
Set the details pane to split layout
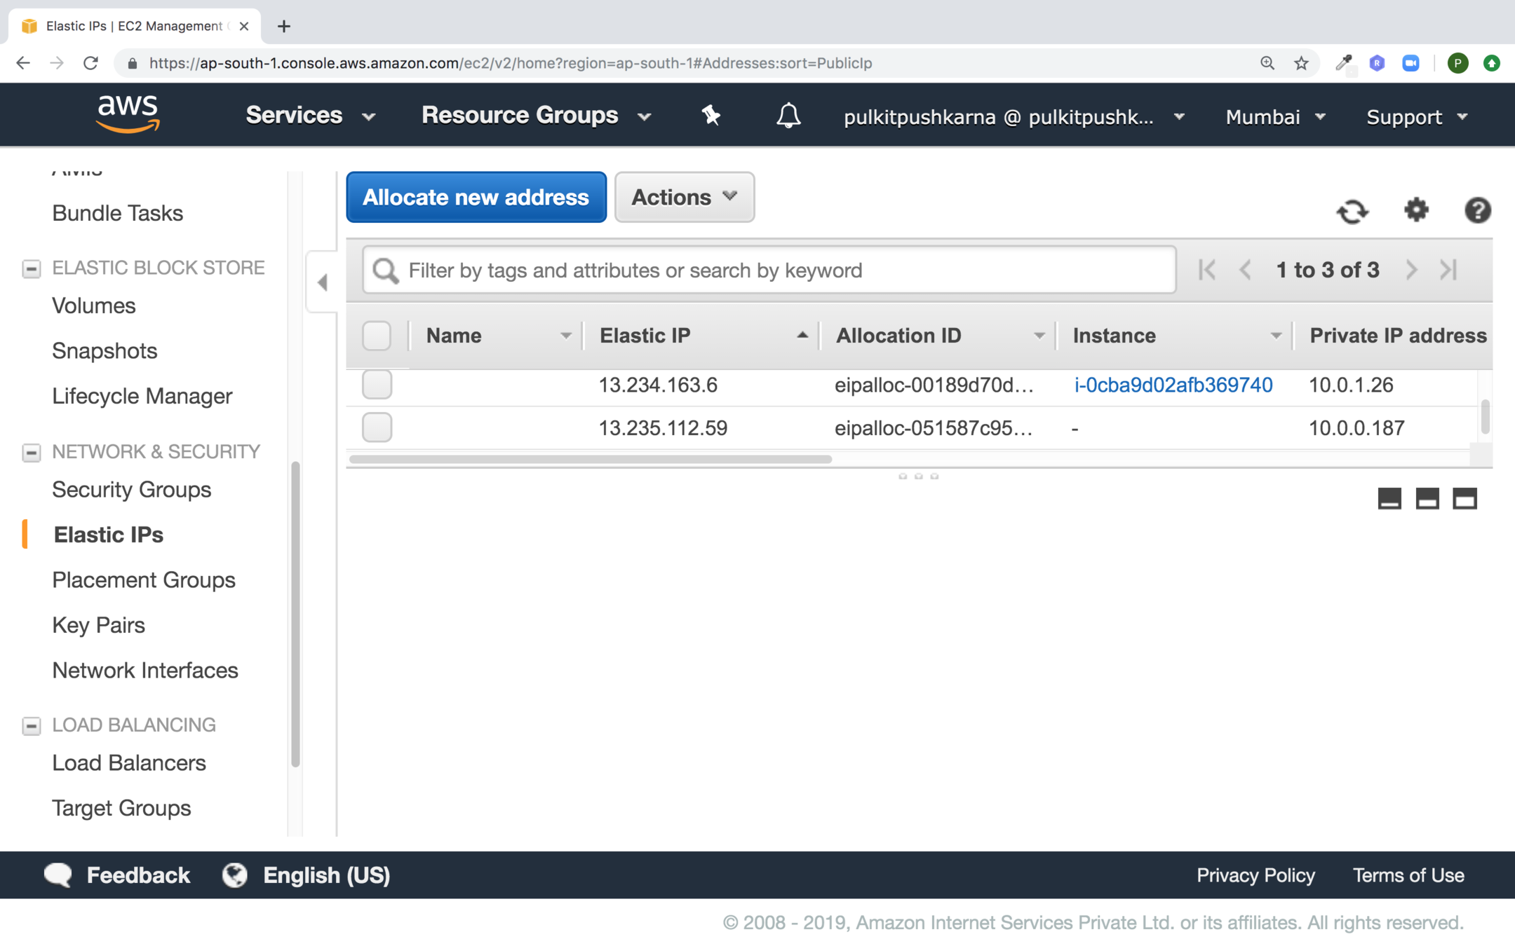[1427, 498]
